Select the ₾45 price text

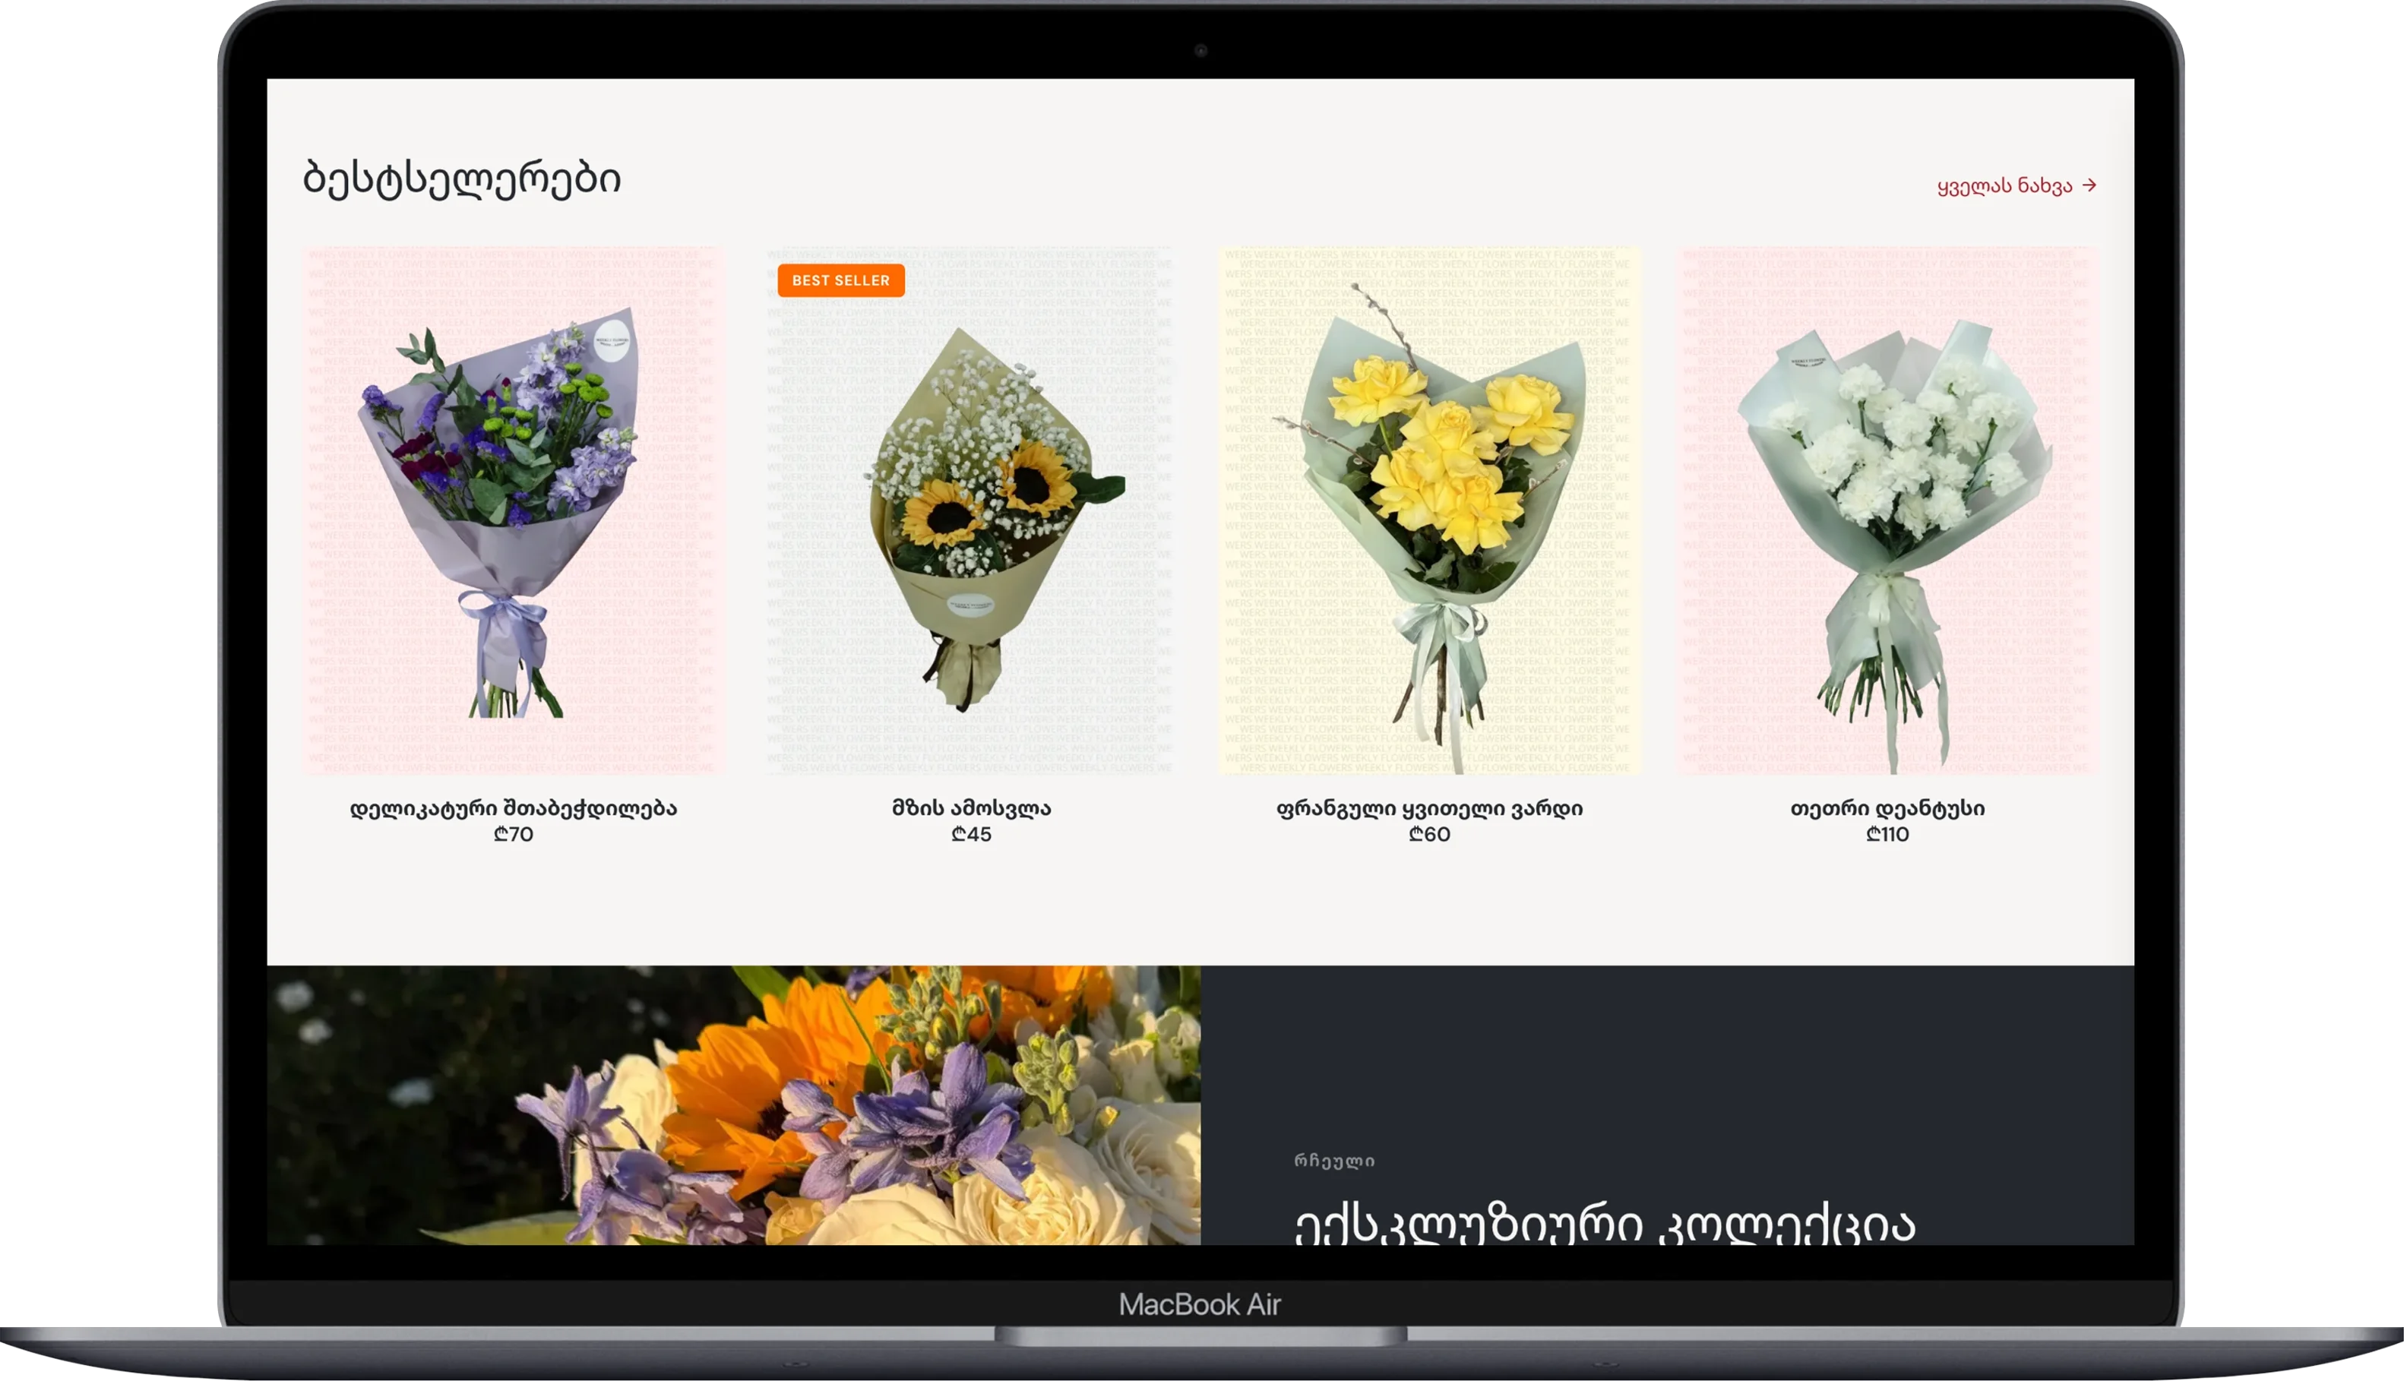coord(972,834)
